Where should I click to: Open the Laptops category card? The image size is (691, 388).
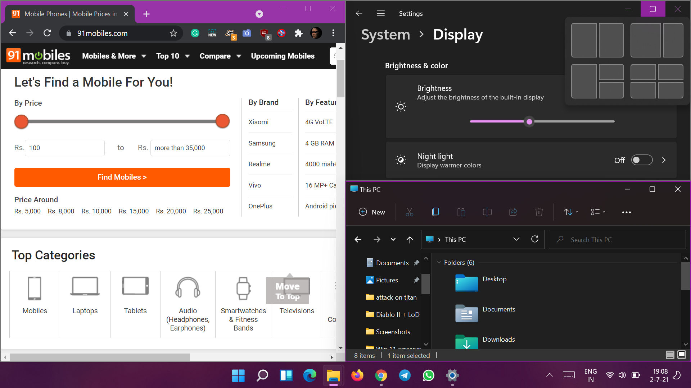85,304
